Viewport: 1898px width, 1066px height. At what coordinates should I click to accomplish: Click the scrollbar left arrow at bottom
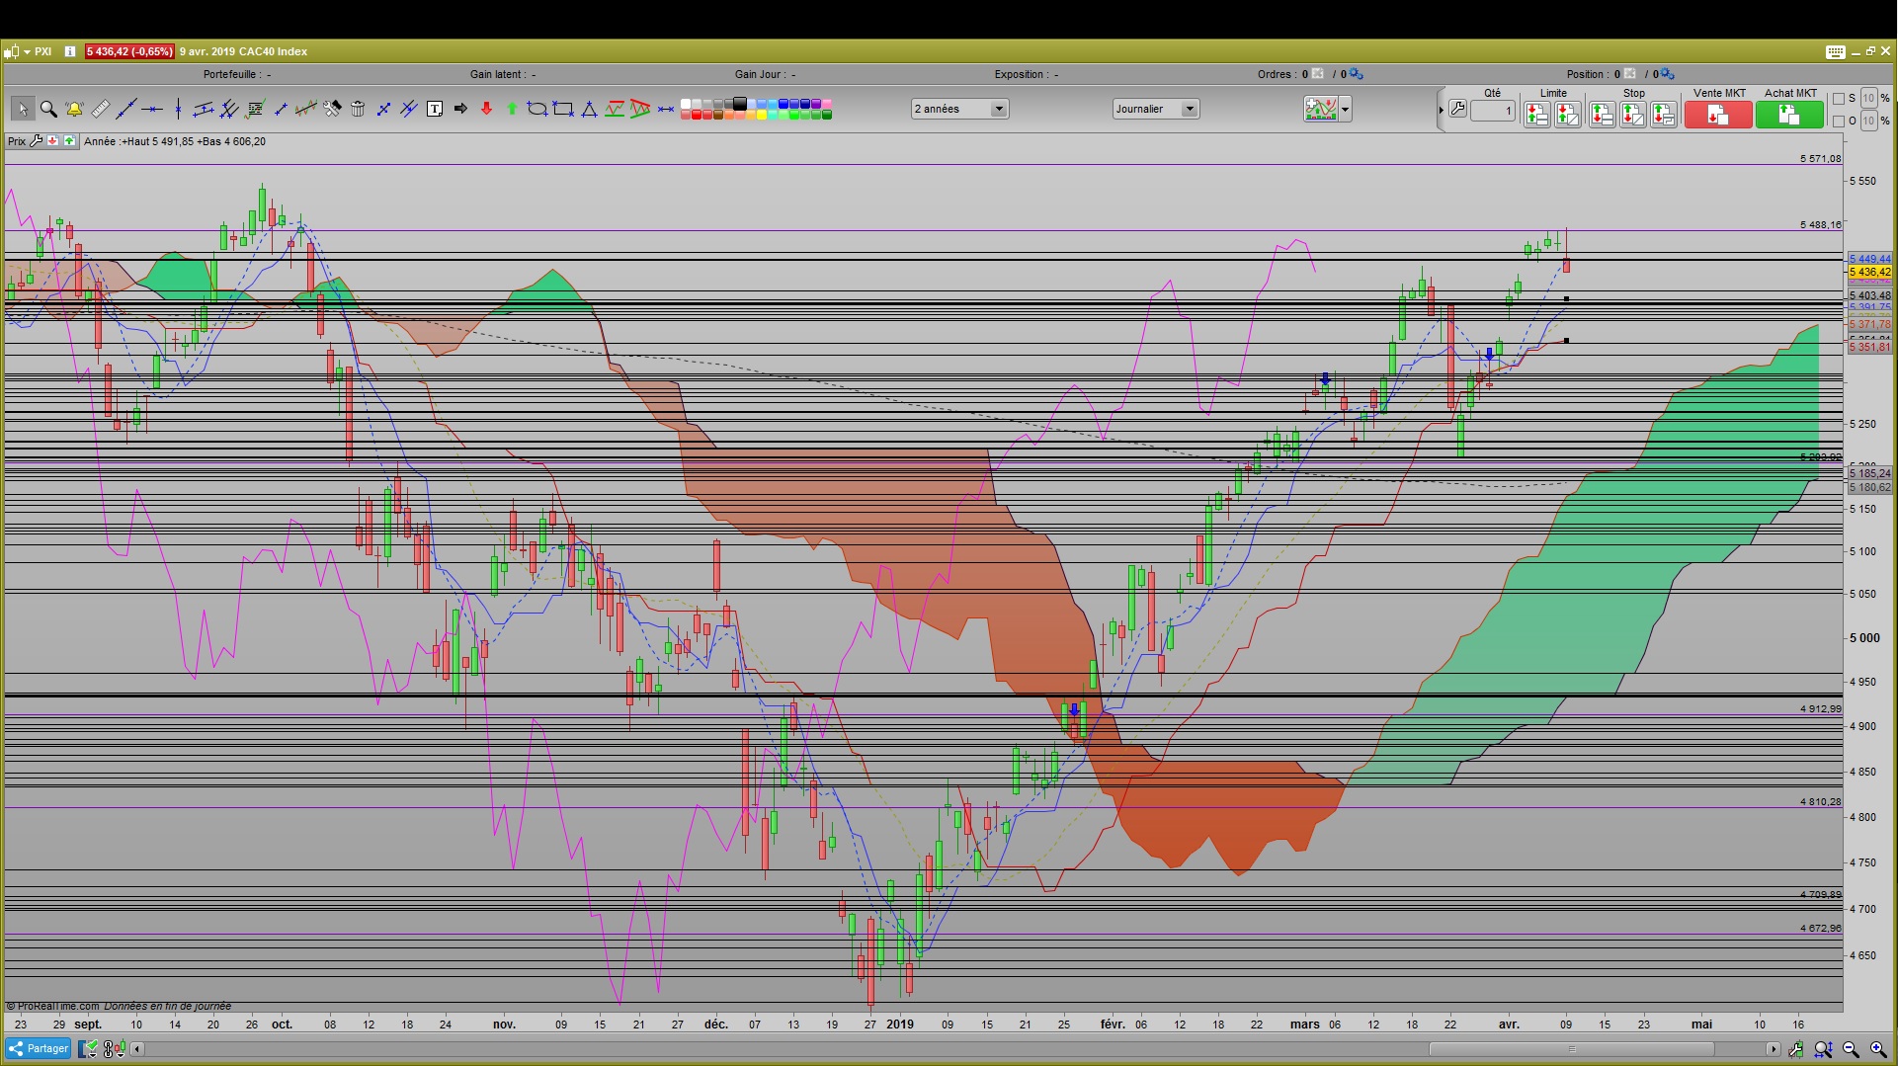[x=137, y=1048]
